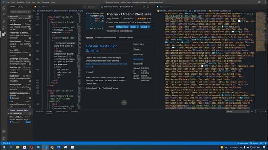Open the Edit menu
This screenshot has height=150, width=268.
(x=13, y=2)
